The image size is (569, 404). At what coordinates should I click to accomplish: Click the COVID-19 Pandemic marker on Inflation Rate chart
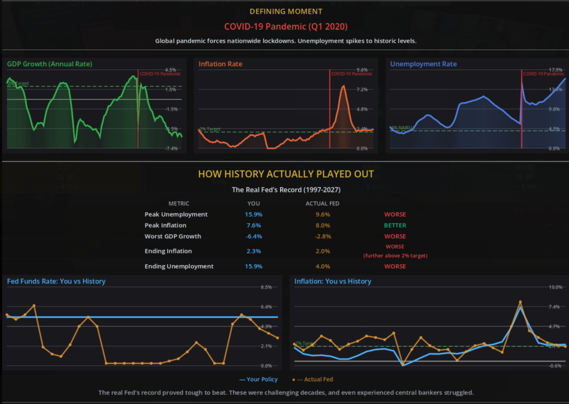[x=352, y=74]
